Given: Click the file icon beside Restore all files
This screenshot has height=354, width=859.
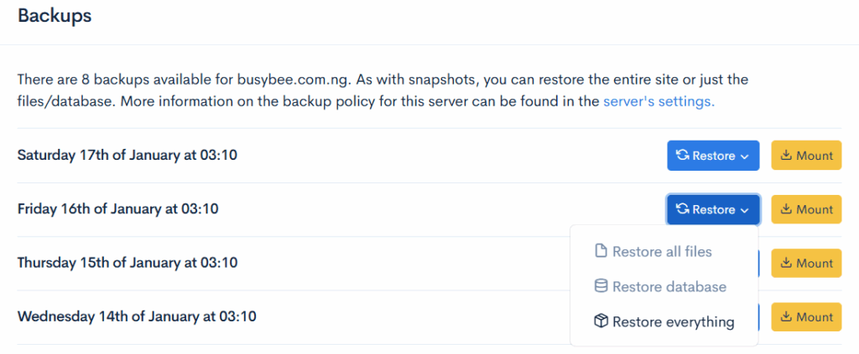Looking at the screenshot, I should [x=601, y=251].
